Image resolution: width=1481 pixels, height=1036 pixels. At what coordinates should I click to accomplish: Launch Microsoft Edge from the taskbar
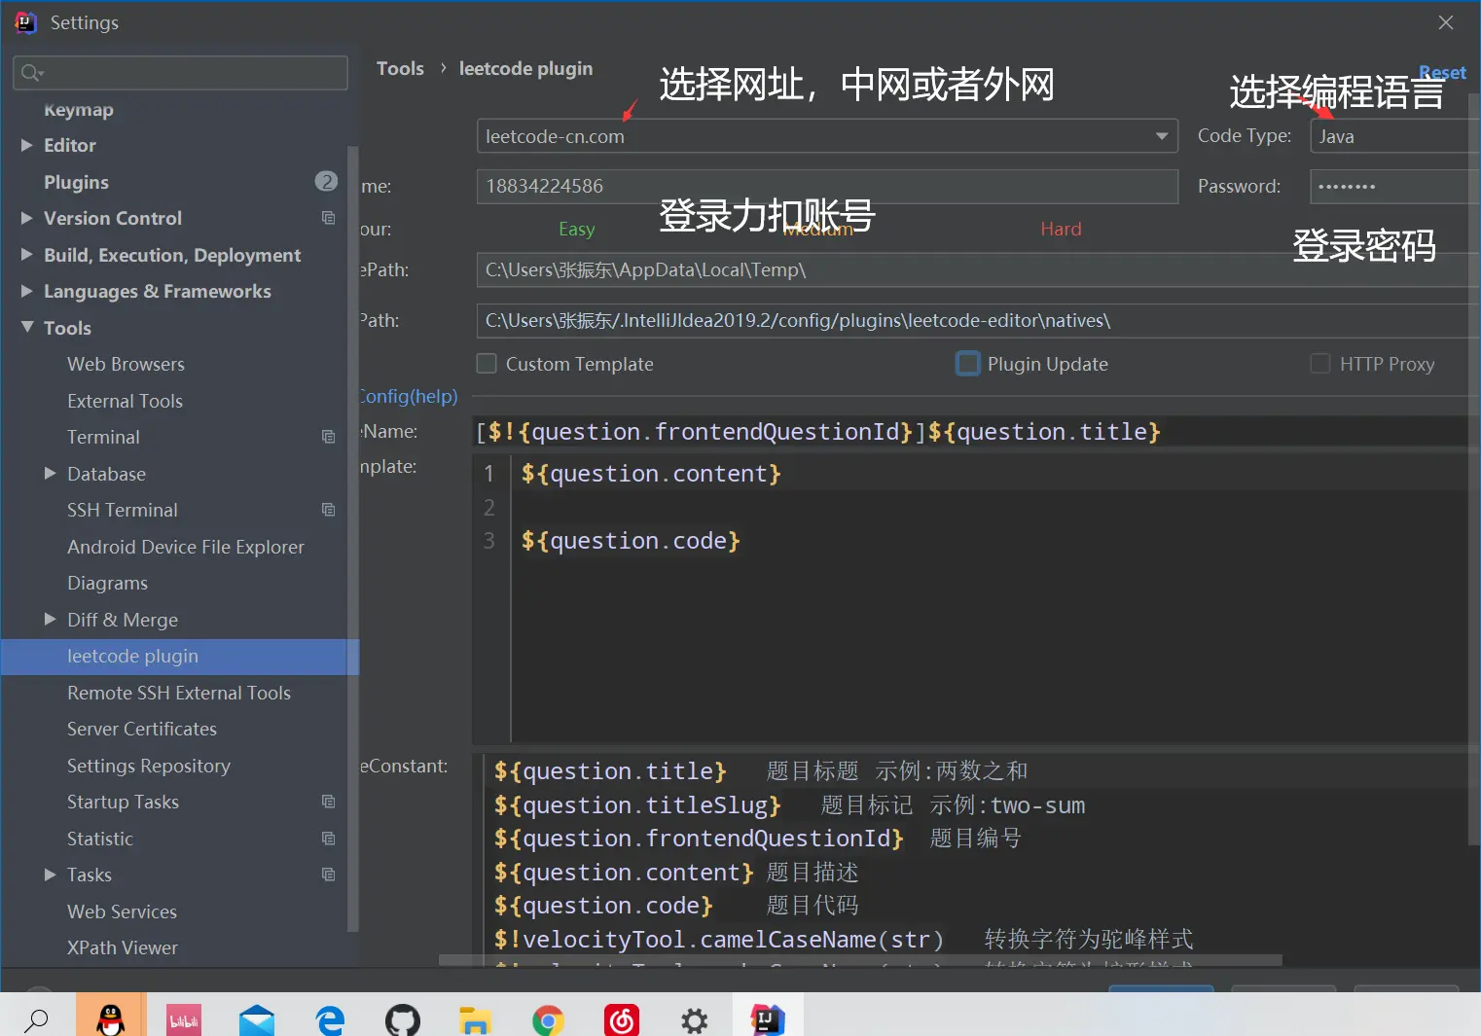pyautogui.click(x=330, y=1019)
